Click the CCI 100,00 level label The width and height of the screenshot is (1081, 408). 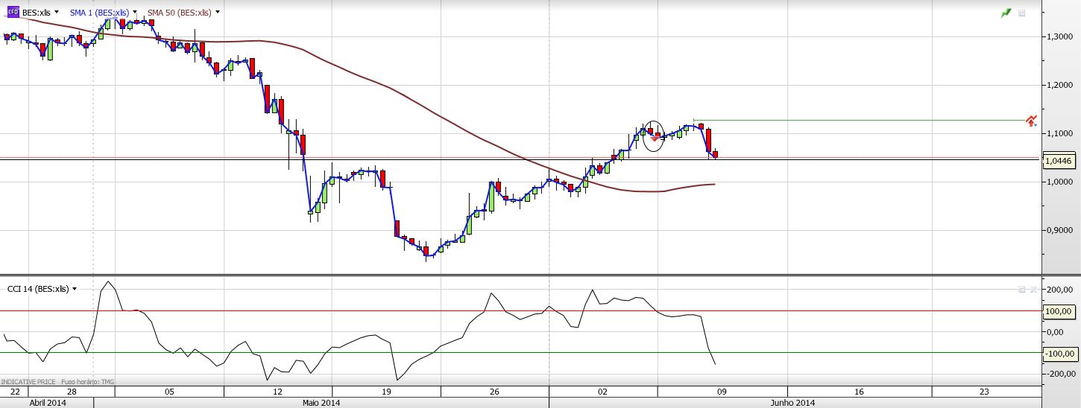point(1059,311)
